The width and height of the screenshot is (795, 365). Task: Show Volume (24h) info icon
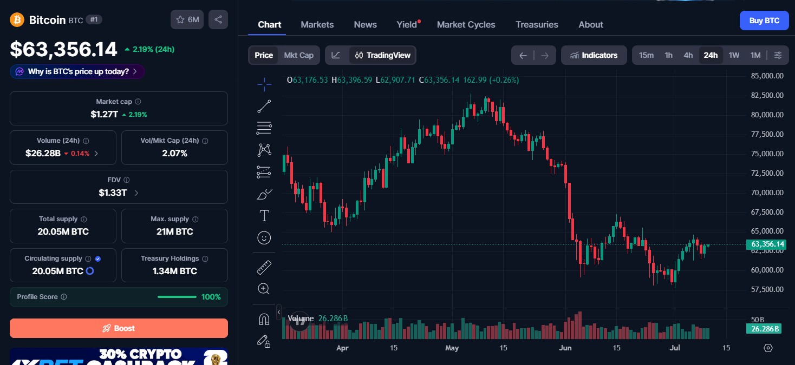pos(86,141)
